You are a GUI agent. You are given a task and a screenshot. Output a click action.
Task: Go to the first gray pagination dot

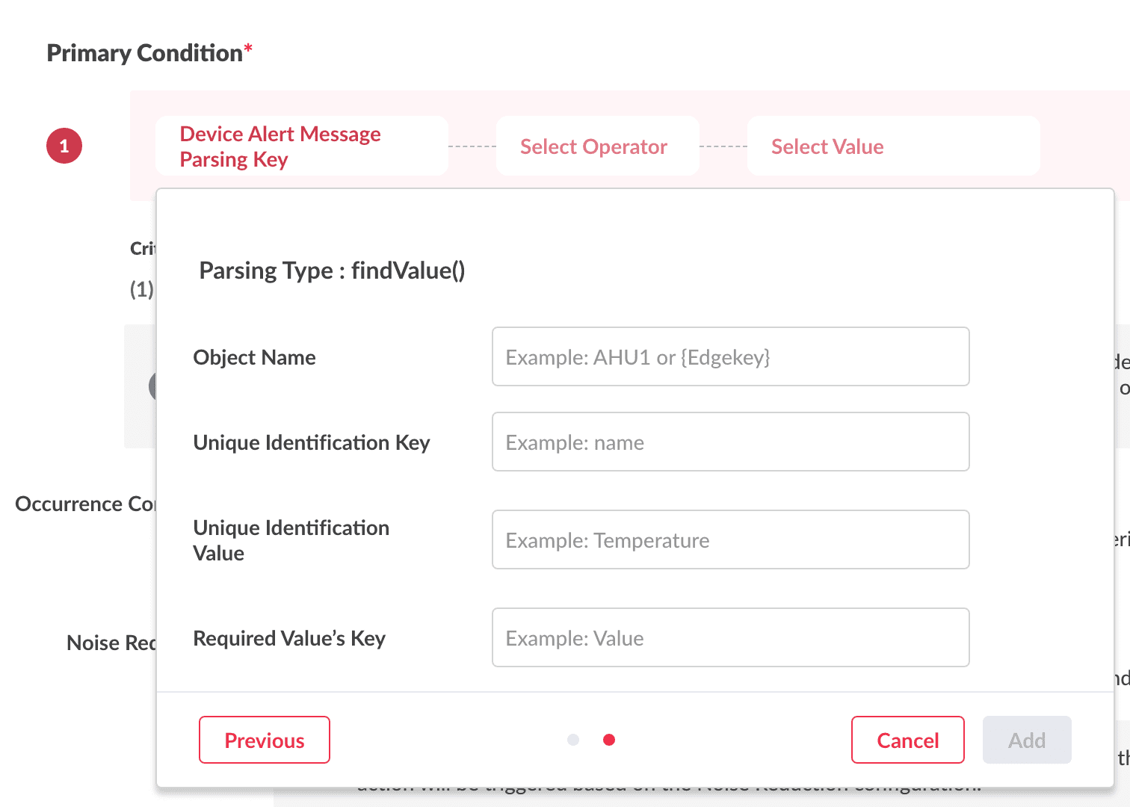click(x=573, y=740)
